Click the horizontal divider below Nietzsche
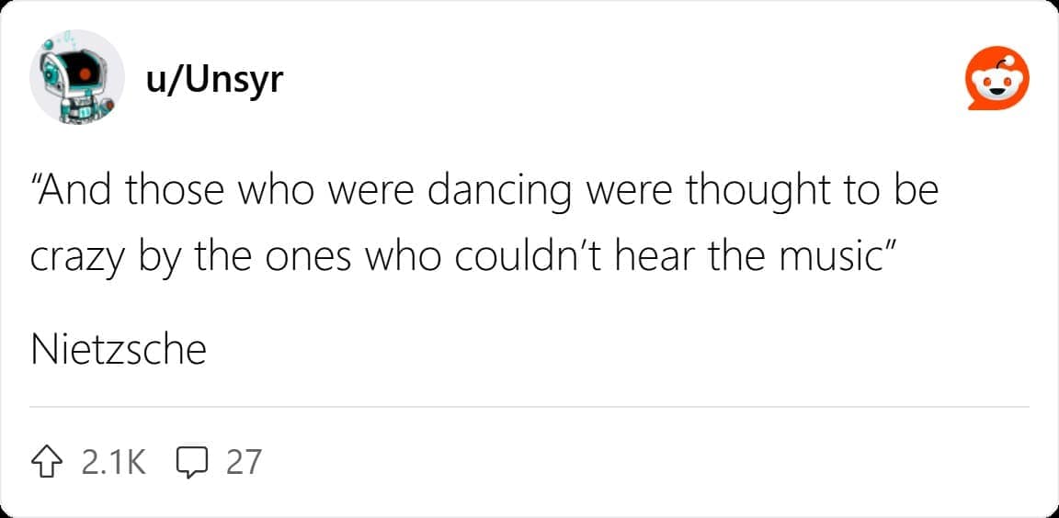This screenshot has width=1059, height=518. [x=529, y=406]
